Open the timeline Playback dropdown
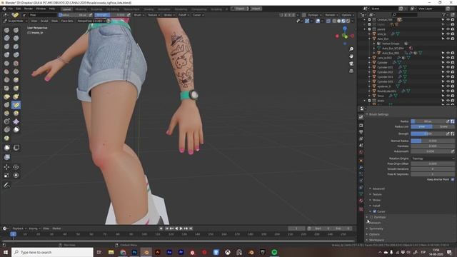Screen dimensions: 457x257 19,228
